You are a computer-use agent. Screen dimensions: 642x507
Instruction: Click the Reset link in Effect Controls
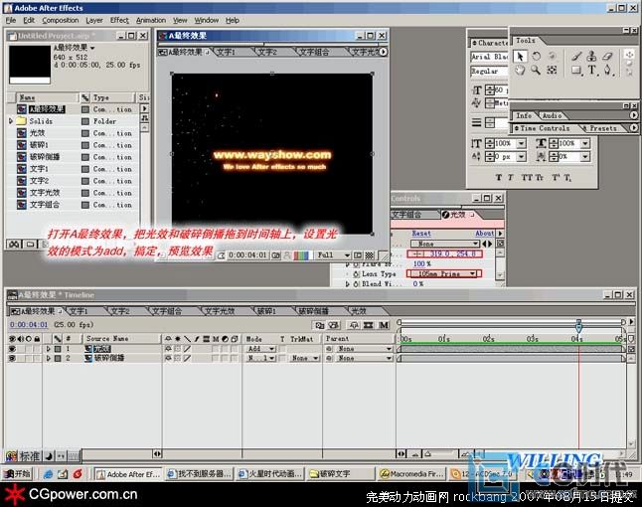click(421, 234)
